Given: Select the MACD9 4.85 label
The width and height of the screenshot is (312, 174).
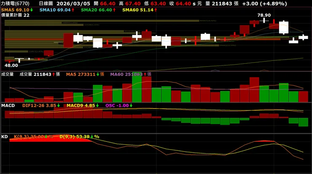Looking at the screenshot, I should point(81,106).
